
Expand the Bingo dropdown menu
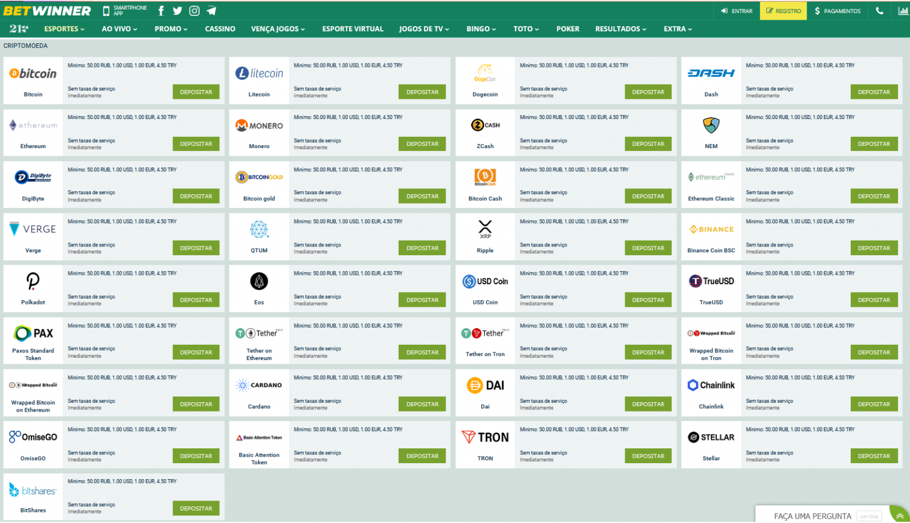pos(482,28)
